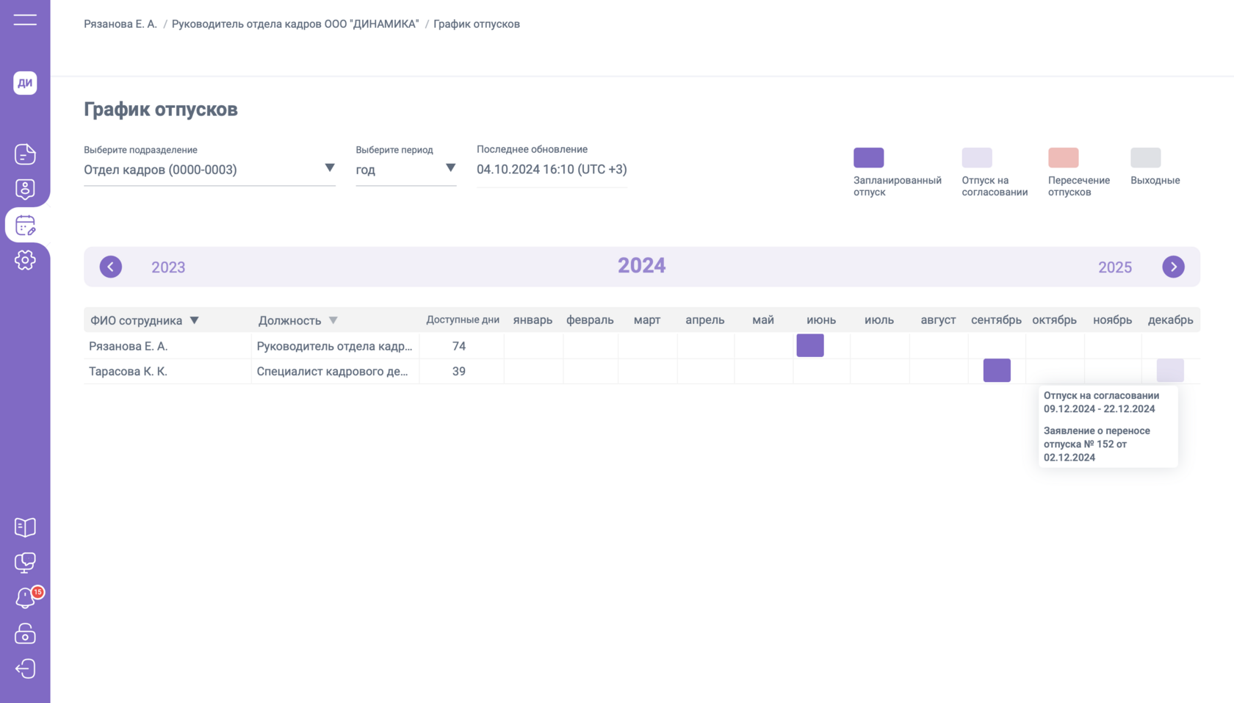Expand the department selection dropdown

[329, 169]
